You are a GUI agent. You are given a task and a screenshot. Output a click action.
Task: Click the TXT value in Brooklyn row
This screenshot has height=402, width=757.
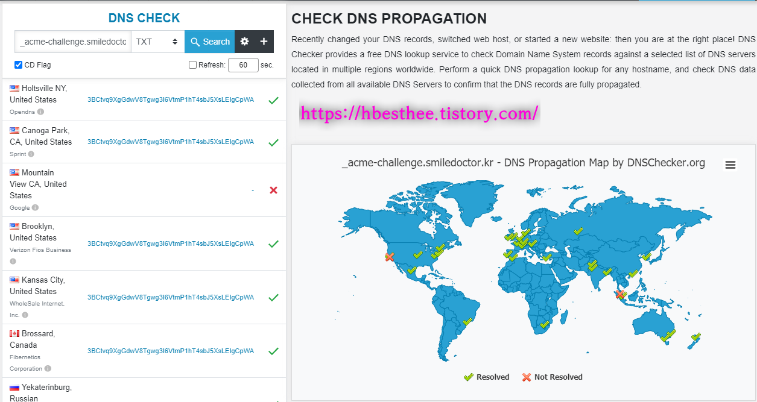[x=171, y=243]
